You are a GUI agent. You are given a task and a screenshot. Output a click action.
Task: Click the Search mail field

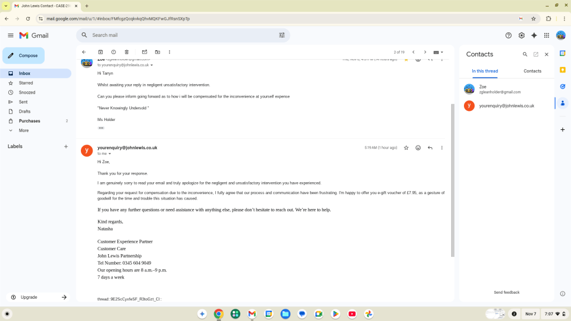(x=178, y=35)
